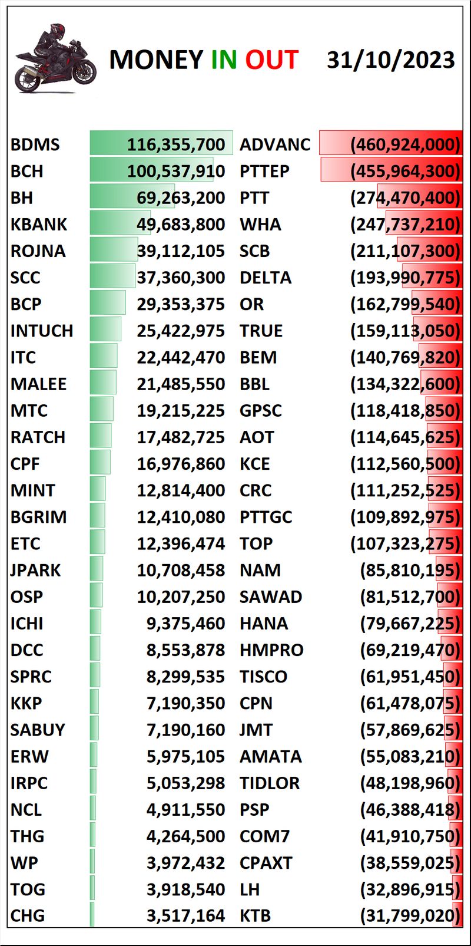Screen dimensions: 471x946
Task: Click the MONEY IN OUT title
Action: click(x=204, y=60)
